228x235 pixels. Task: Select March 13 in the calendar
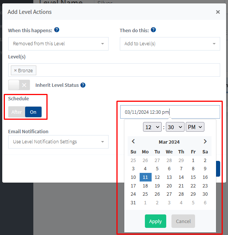tap(169, 177)
